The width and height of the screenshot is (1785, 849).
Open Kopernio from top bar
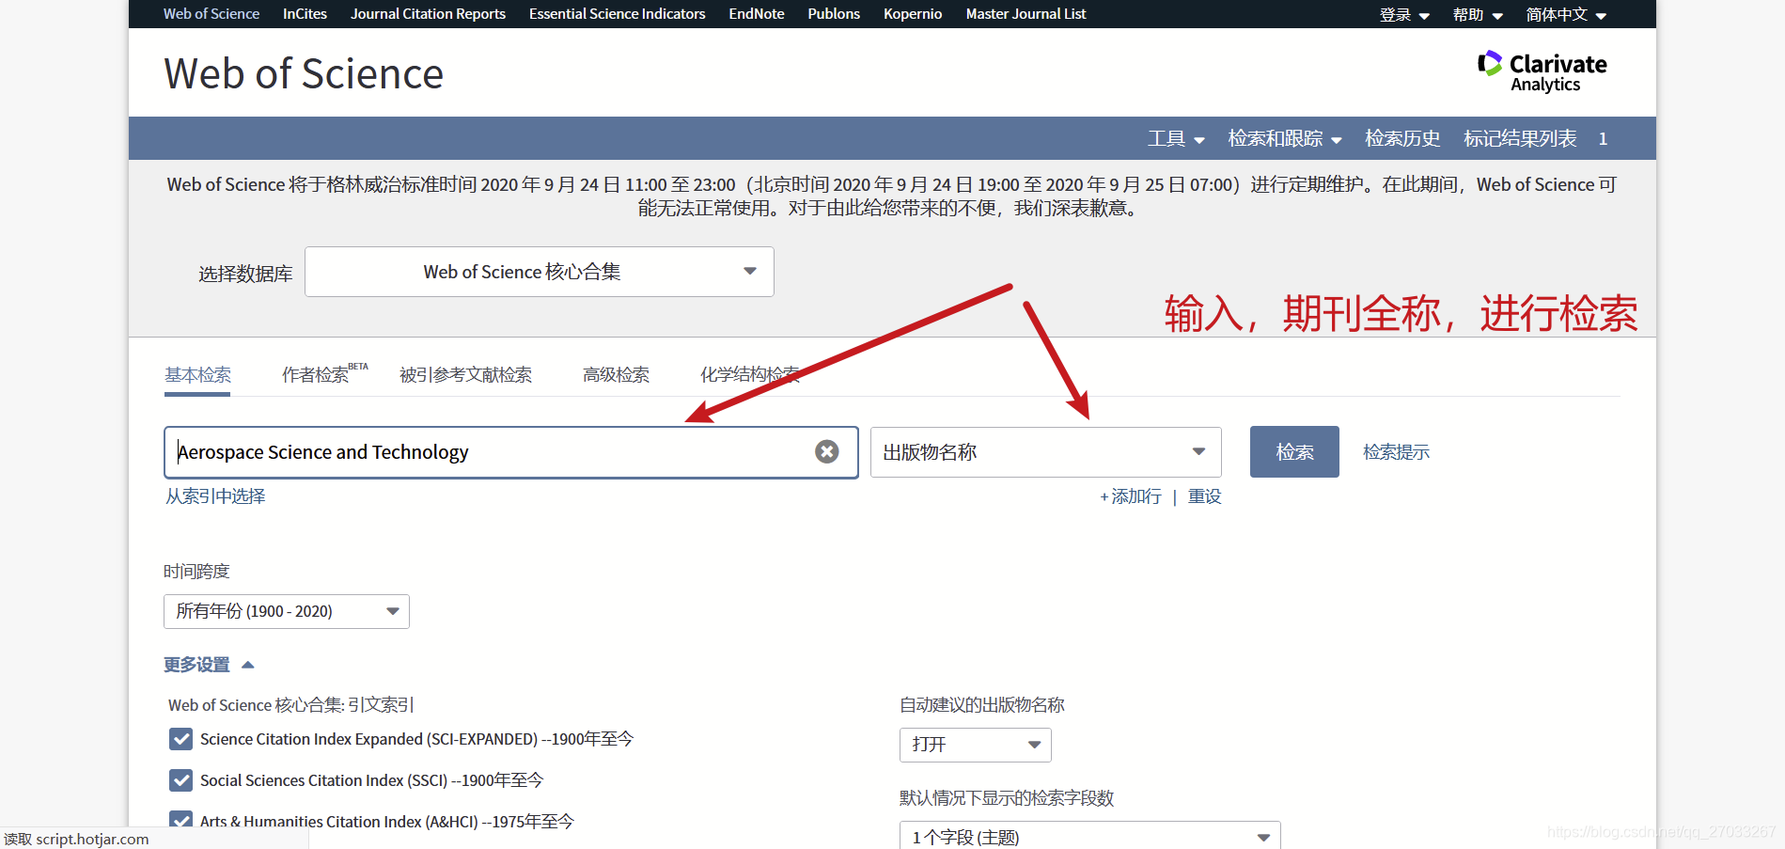[x=913, y=14]
